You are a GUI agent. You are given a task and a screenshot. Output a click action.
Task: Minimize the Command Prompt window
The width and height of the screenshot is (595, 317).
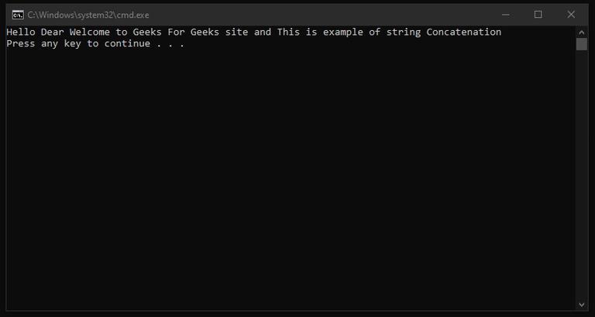[506, 14]
